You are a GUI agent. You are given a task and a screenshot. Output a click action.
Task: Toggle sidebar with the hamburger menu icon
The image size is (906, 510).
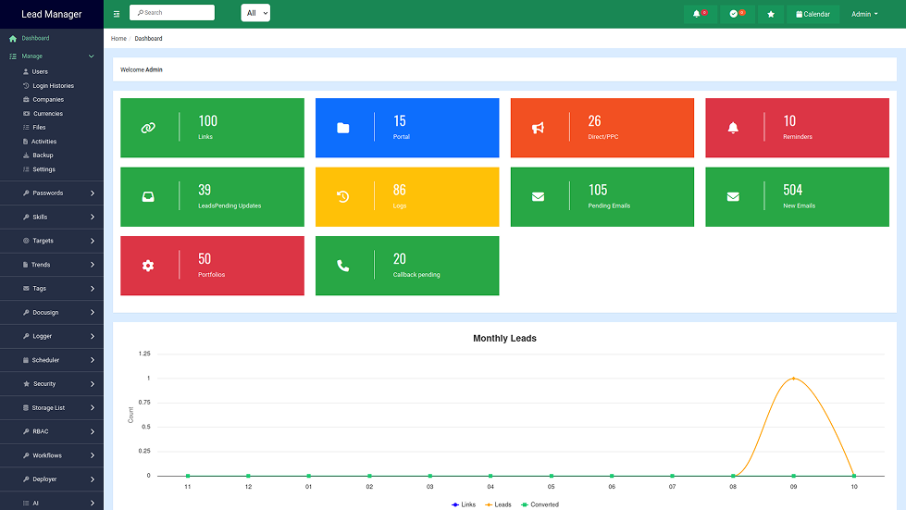pos(117,14)
